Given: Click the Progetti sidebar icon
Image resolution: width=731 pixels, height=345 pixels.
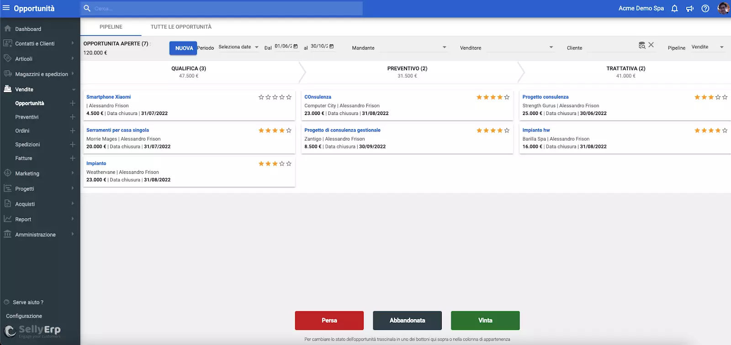Looking at the screenshot, I should click(x=7, y=188).
